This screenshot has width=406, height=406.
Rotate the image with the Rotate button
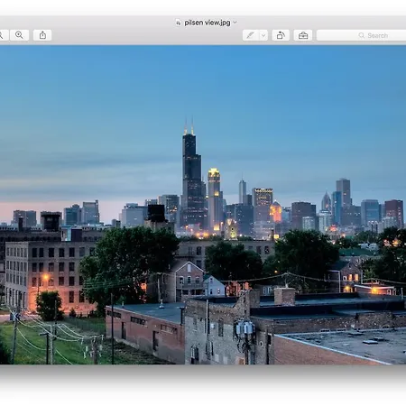281,35
